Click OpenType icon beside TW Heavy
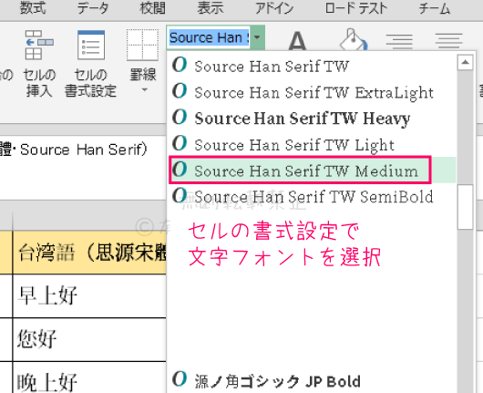The image size is (483, 393). (x=180, y=117)
